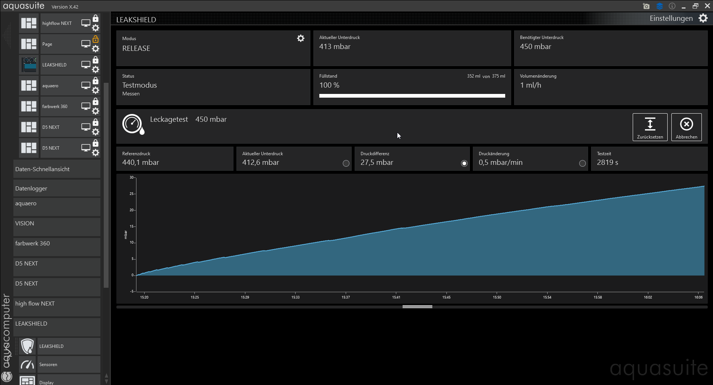The width and height of the screenshot is (713, 385).
Task: Click the Aktueller Unterdruck value 413 mbar
Action: click(x=335, y=46)
